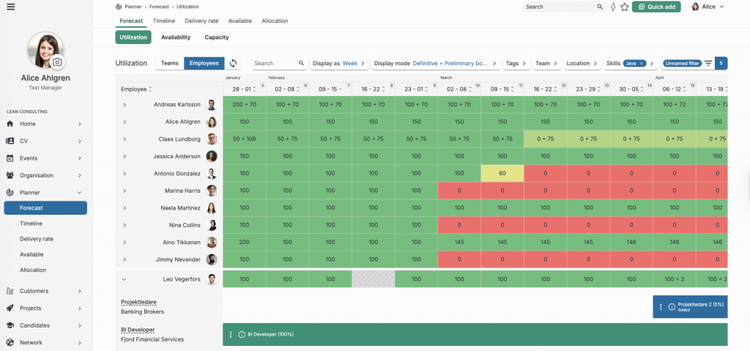Image resolution: width=750 pixels, height=351 pixels.
Task: Click the star favorite icon
Action: (x=624, y=7)
